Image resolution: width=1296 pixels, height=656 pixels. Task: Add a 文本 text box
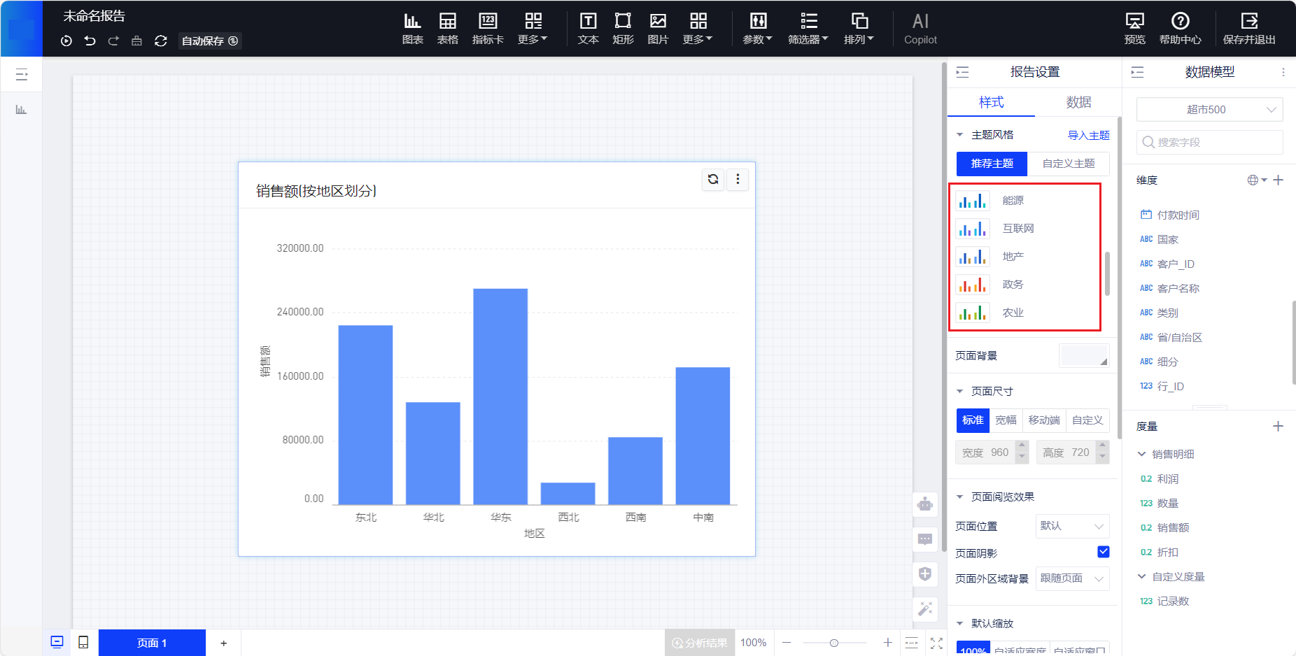pos(588,29)
